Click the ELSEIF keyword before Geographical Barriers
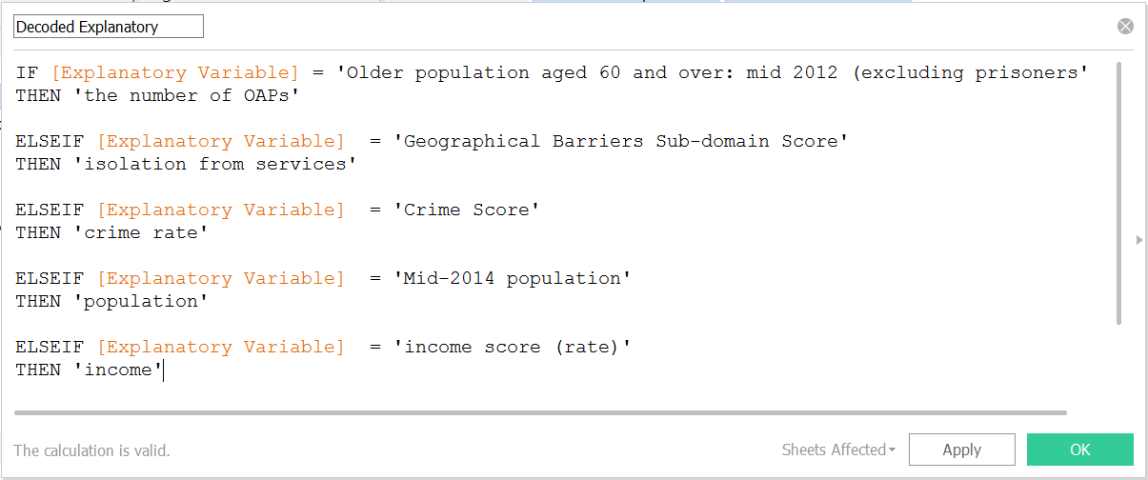The height and width of the screenshot is (480, 1148). (x=50, y=141)
